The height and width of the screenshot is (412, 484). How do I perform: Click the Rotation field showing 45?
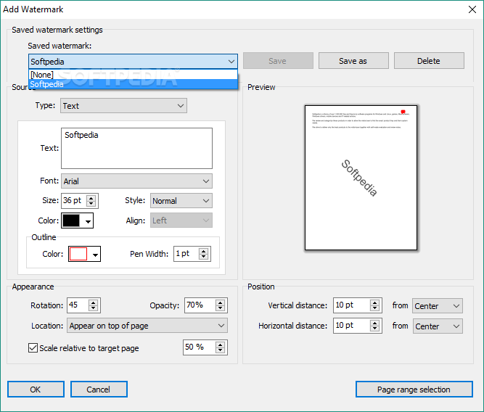coord(78,305)
